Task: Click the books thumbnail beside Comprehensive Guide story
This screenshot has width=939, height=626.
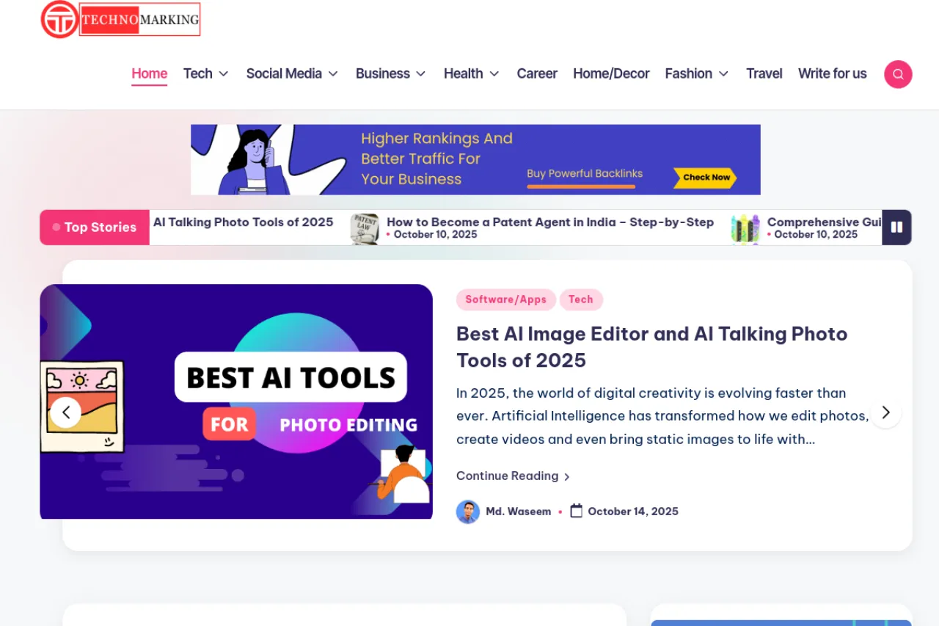Action: [745, 228]
